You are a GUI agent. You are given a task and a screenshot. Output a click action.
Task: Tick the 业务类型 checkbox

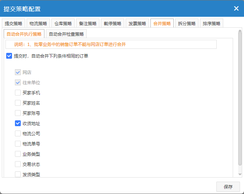18,154
